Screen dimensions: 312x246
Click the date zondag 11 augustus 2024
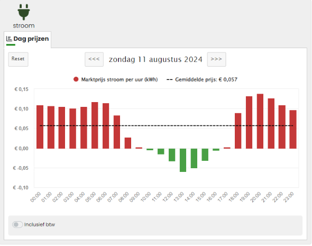[155, 59]
